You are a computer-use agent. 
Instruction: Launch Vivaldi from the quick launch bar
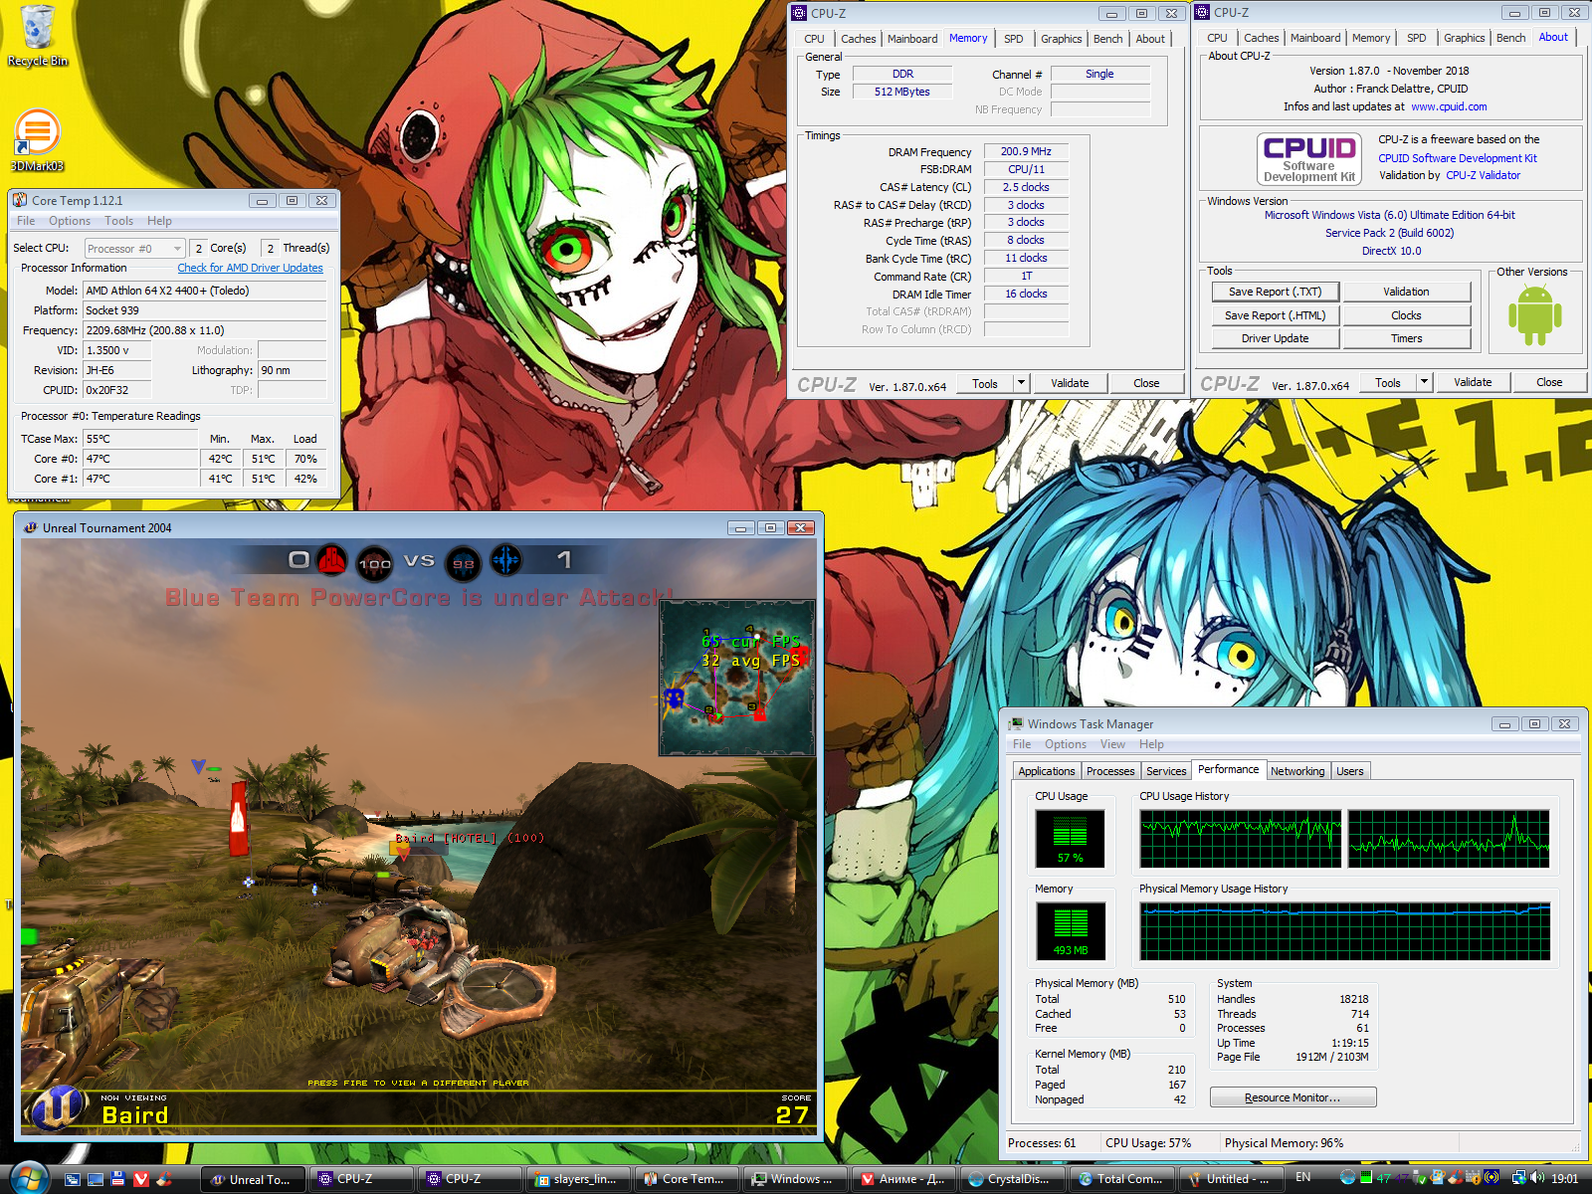tap(141, 1179)
